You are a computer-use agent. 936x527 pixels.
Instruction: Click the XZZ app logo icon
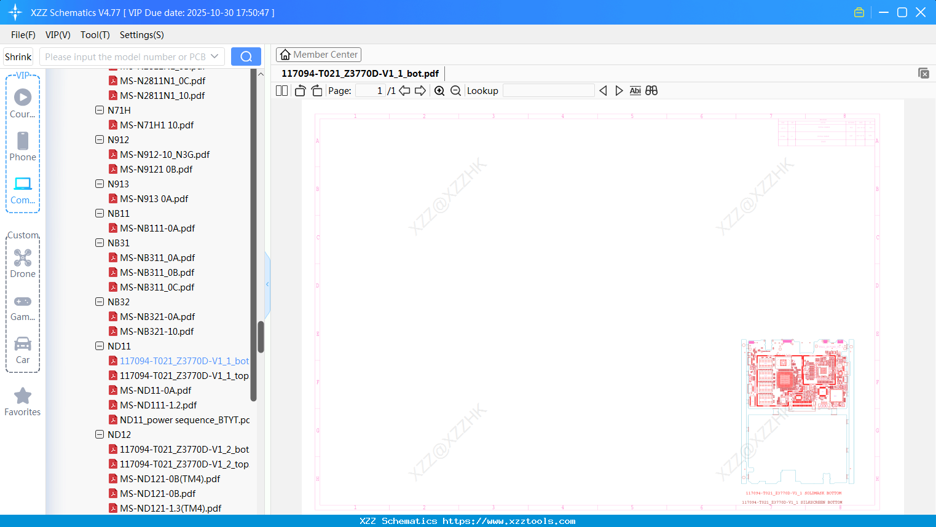click(15, 12)
